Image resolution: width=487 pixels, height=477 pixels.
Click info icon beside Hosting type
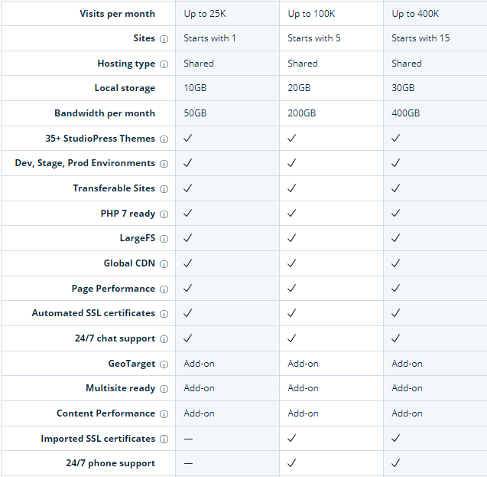[x=164, y=64]
